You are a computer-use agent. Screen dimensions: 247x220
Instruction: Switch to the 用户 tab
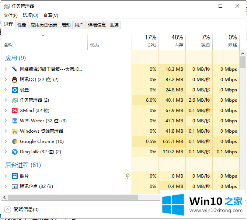point(79,25)
